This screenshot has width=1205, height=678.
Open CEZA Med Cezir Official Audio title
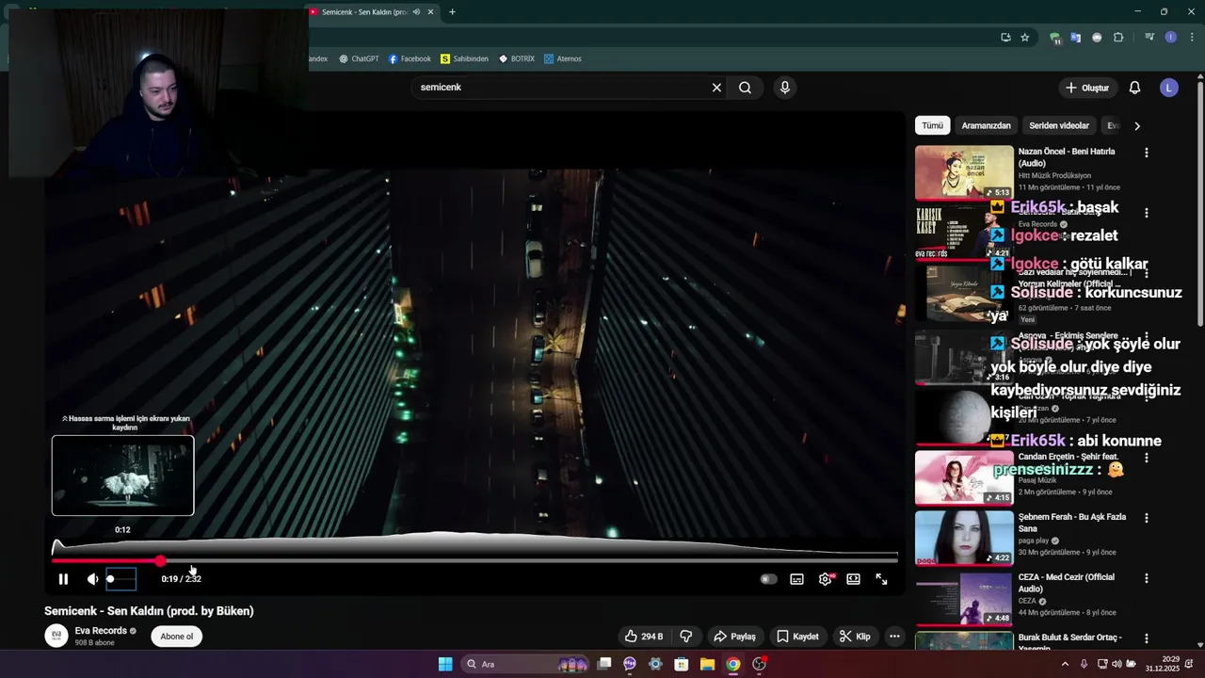pos(1066,583)
